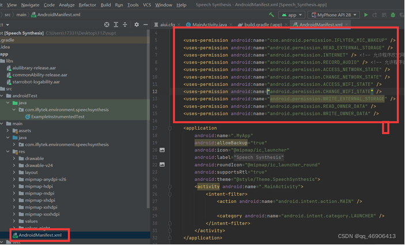Click the assets folder icon

pos(15,131)
